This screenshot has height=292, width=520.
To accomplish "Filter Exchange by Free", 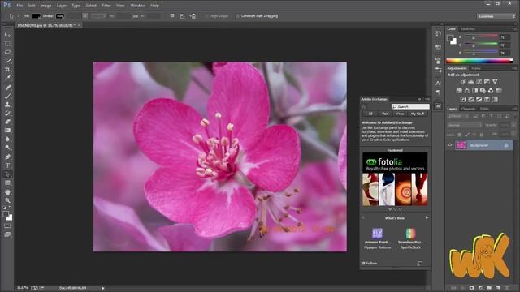I will (401, 114).
